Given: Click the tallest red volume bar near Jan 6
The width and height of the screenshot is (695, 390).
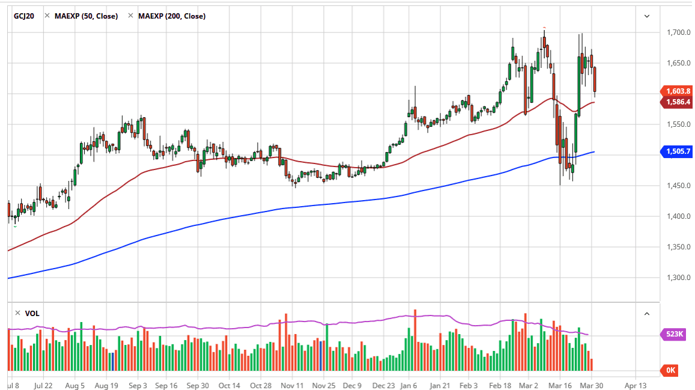Looking at the screenshot, I should coord(415,340).
